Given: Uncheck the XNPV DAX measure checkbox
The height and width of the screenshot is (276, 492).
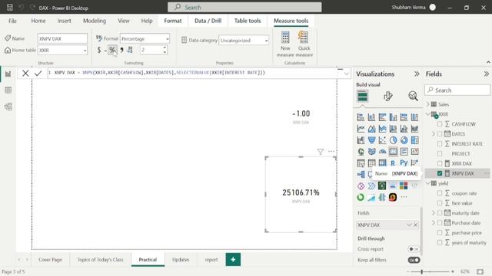Looking at the screenshot, I should 440,173.
